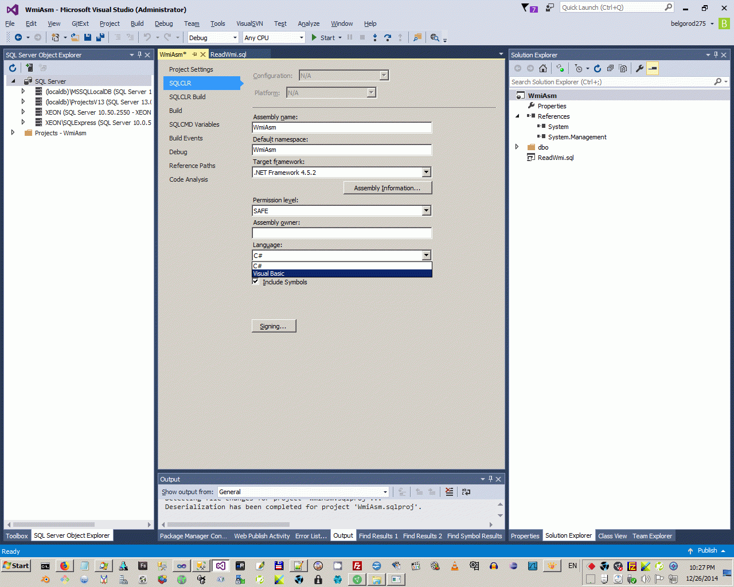734x587 pixels.
Task: Open the Tools menu
Action: tap(218, 24)
